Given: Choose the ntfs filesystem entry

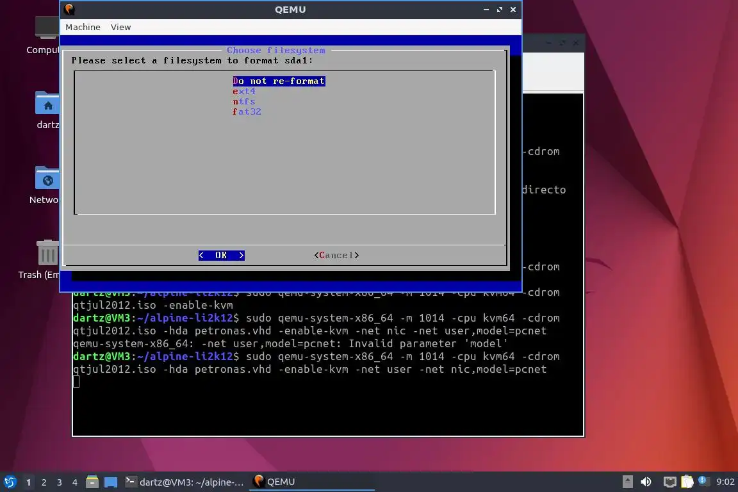Looking at the screenshot, I should coord(244,102).
